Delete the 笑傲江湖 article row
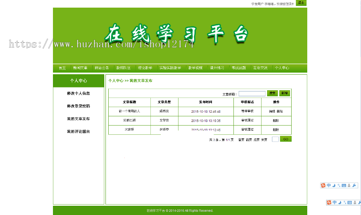 point(276,120)
